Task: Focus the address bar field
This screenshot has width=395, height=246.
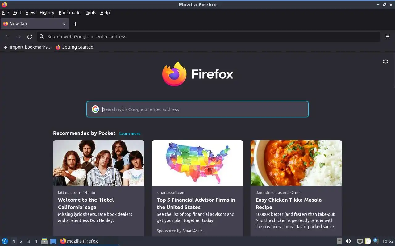Action: coord(208,37)
